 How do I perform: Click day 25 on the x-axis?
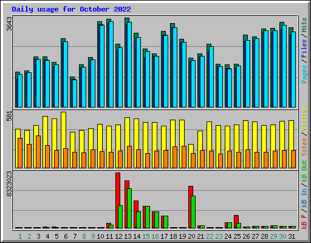coord(237,236)
